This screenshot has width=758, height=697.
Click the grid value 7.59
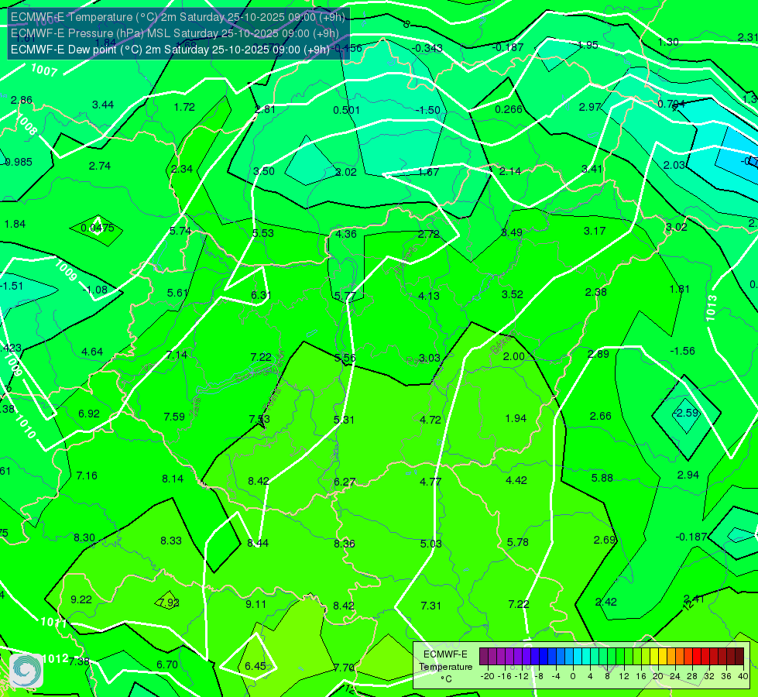click(174, 417)
